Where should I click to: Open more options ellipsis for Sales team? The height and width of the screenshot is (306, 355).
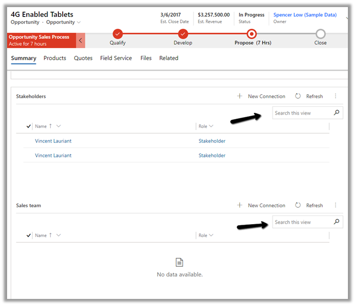(335, 206)
